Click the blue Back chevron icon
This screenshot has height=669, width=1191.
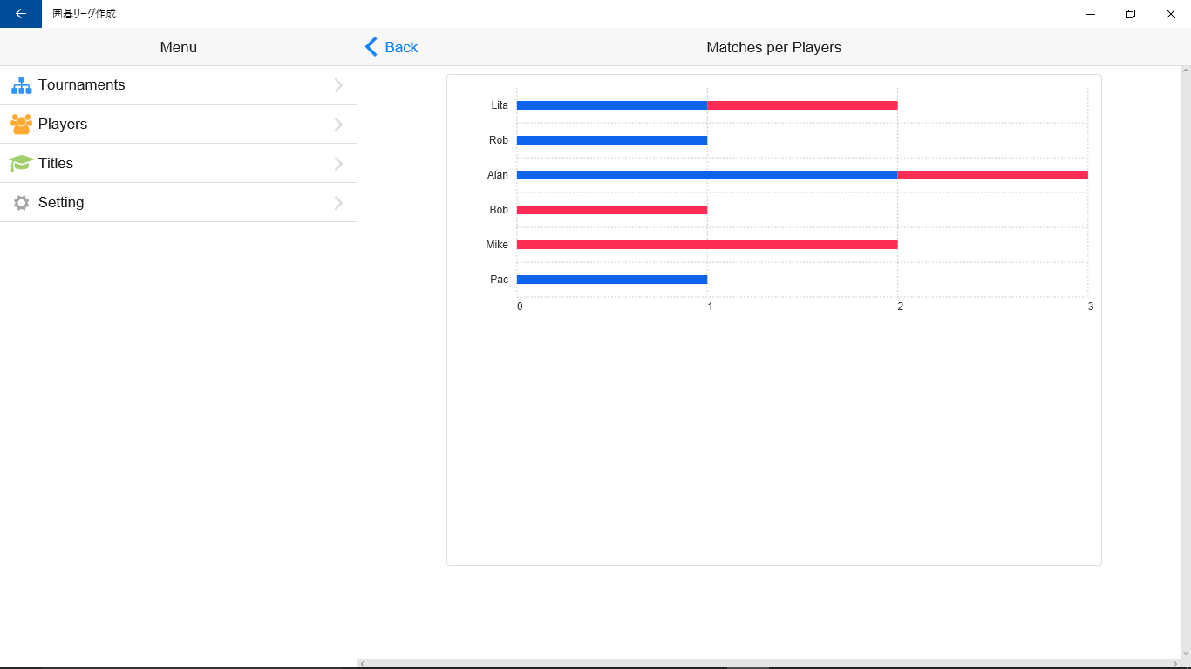click(371, 47)
